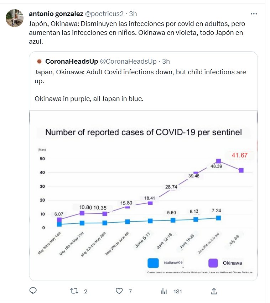Open the COVID-19 sentinel chart image
Screen dimensions: 270x303
pyautogui.click(x=143, y=196)
